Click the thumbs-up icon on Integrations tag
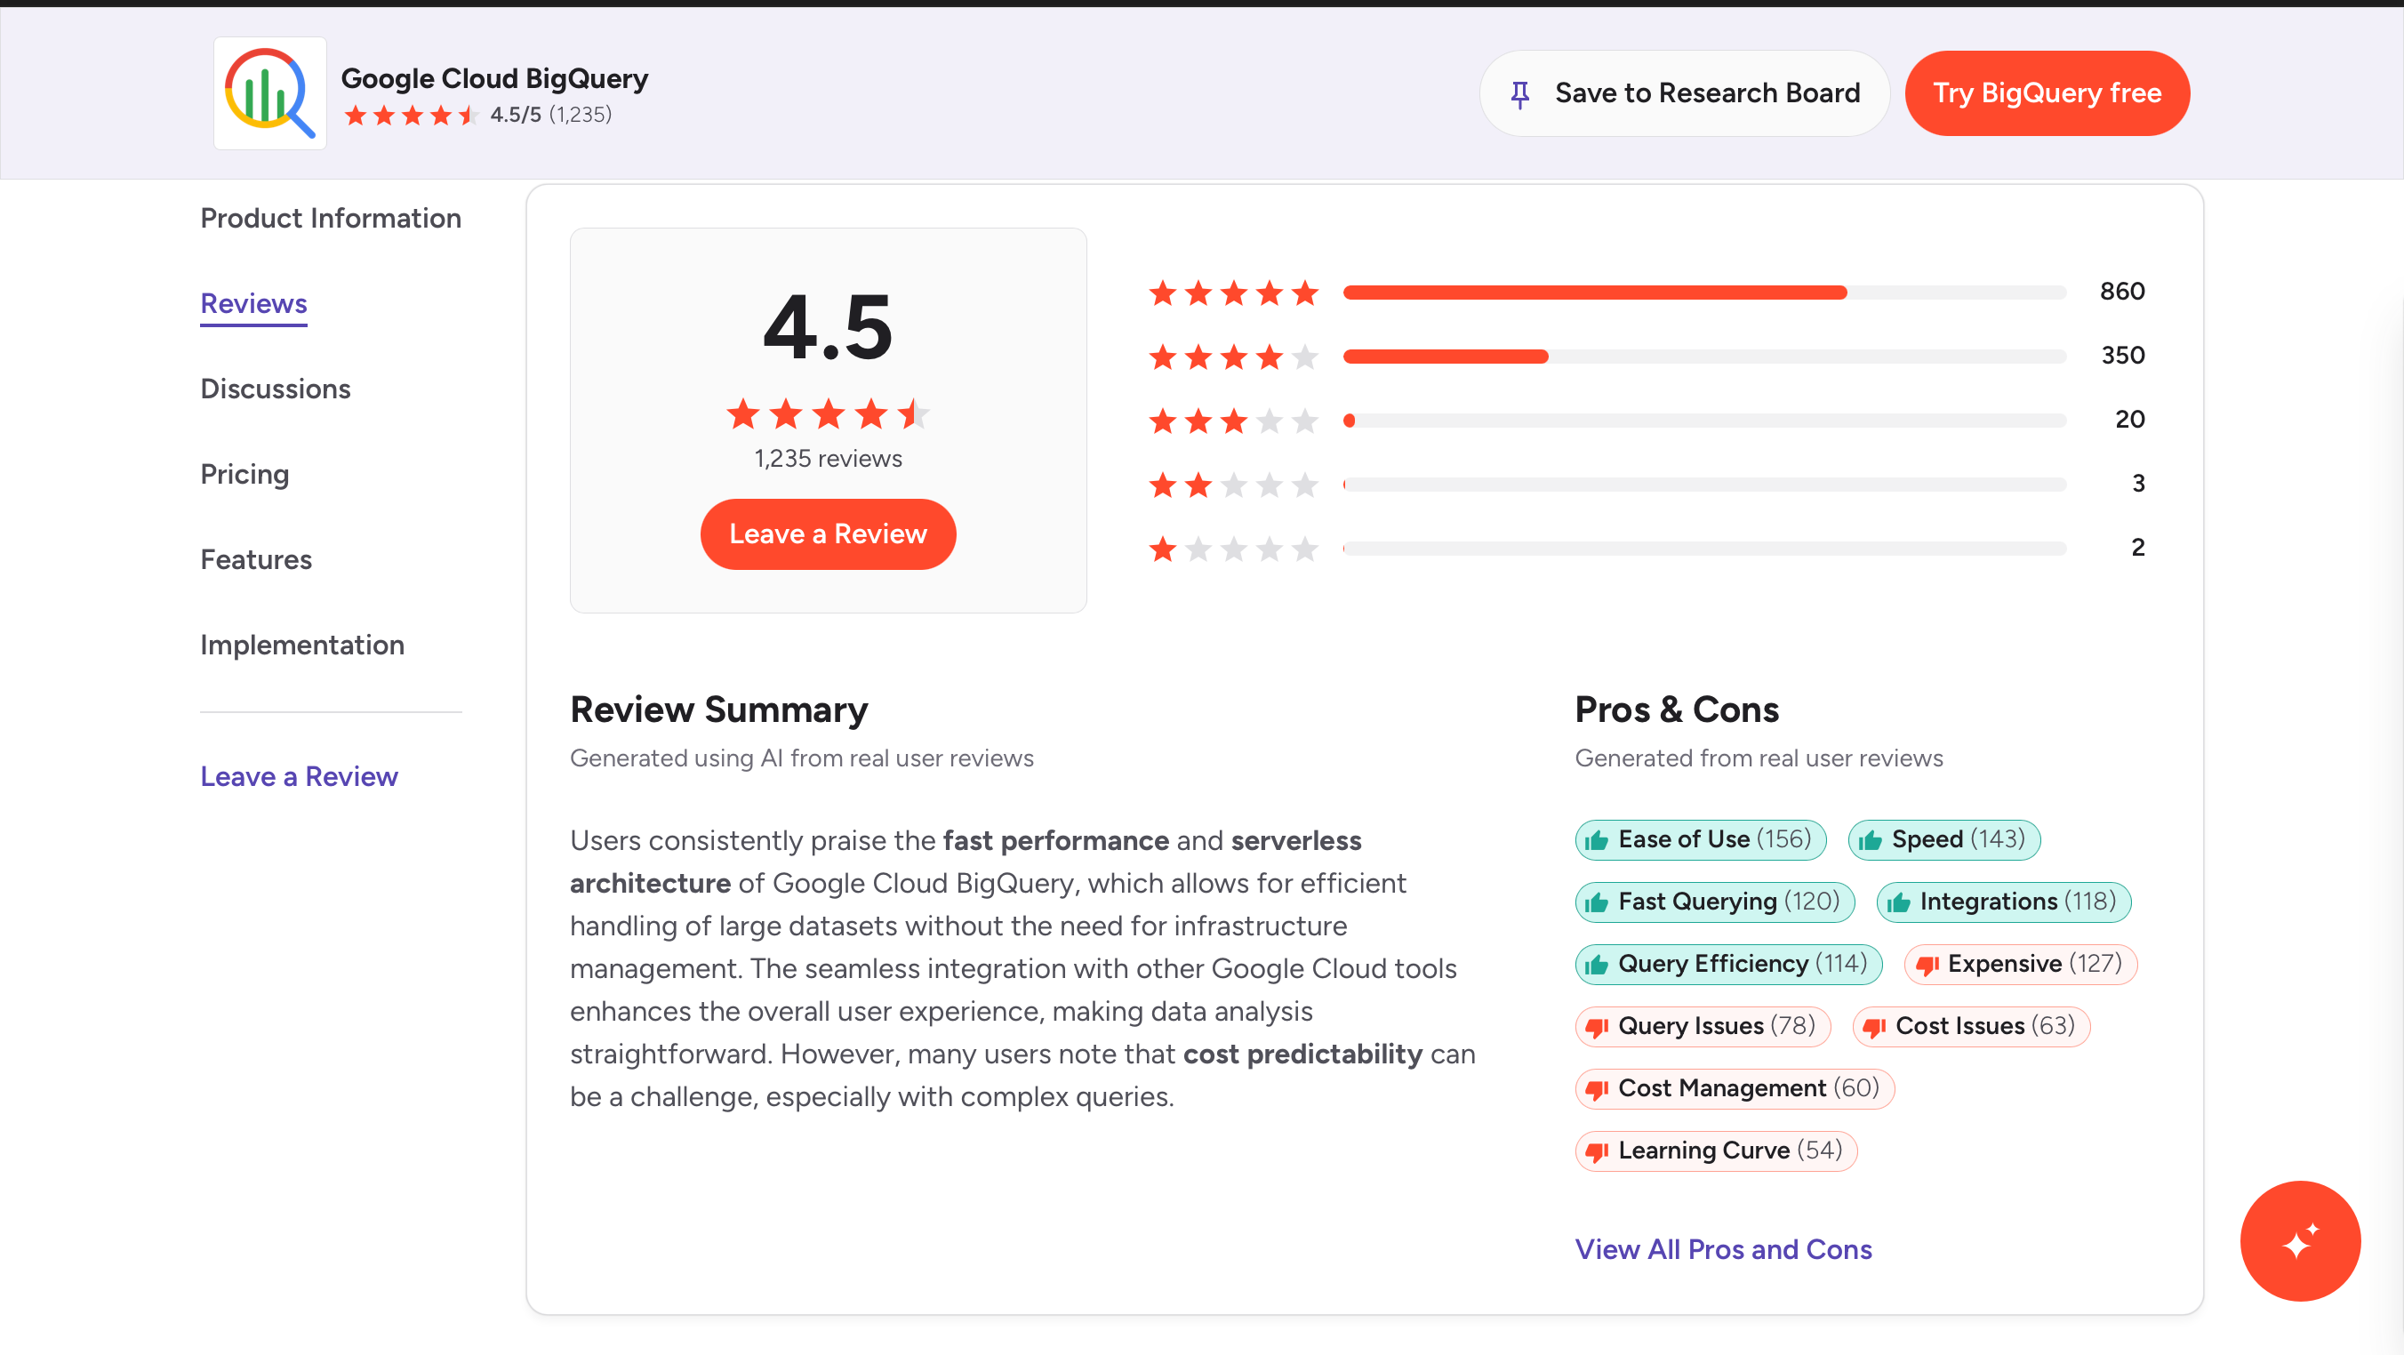The width and height of the screenshot is (2404, 1355). pyautogui.click(x=1898, y=902)
